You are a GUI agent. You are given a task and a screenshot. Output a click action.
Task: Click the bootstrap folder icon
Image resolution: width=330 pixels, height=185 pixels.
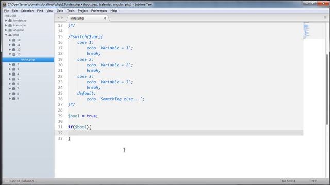[x=10, y=21]
